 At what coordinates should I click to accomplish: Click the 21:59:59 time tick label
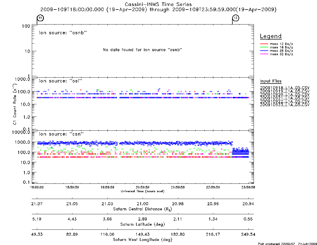[x=178, y=187]
